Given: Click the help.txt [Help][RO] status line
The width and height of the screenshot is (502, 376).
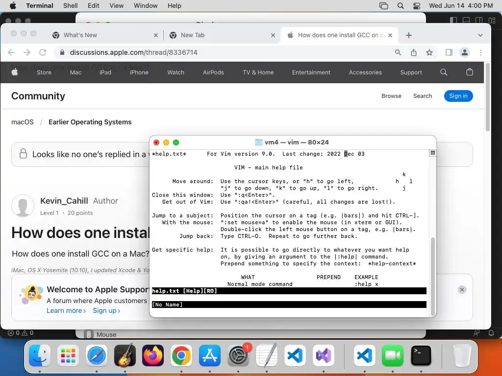Looking at the screenshot, I should point(289,291).
